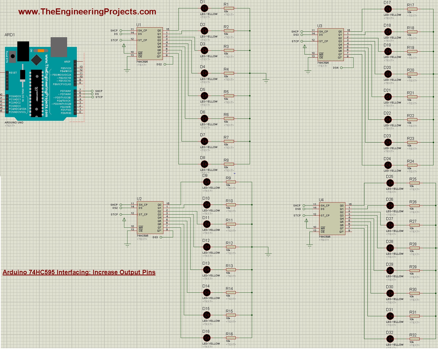This screenshot has height=349, width=438.
Task: Select the U2 74HC595 shift register
Action: [x=149, y=217]
